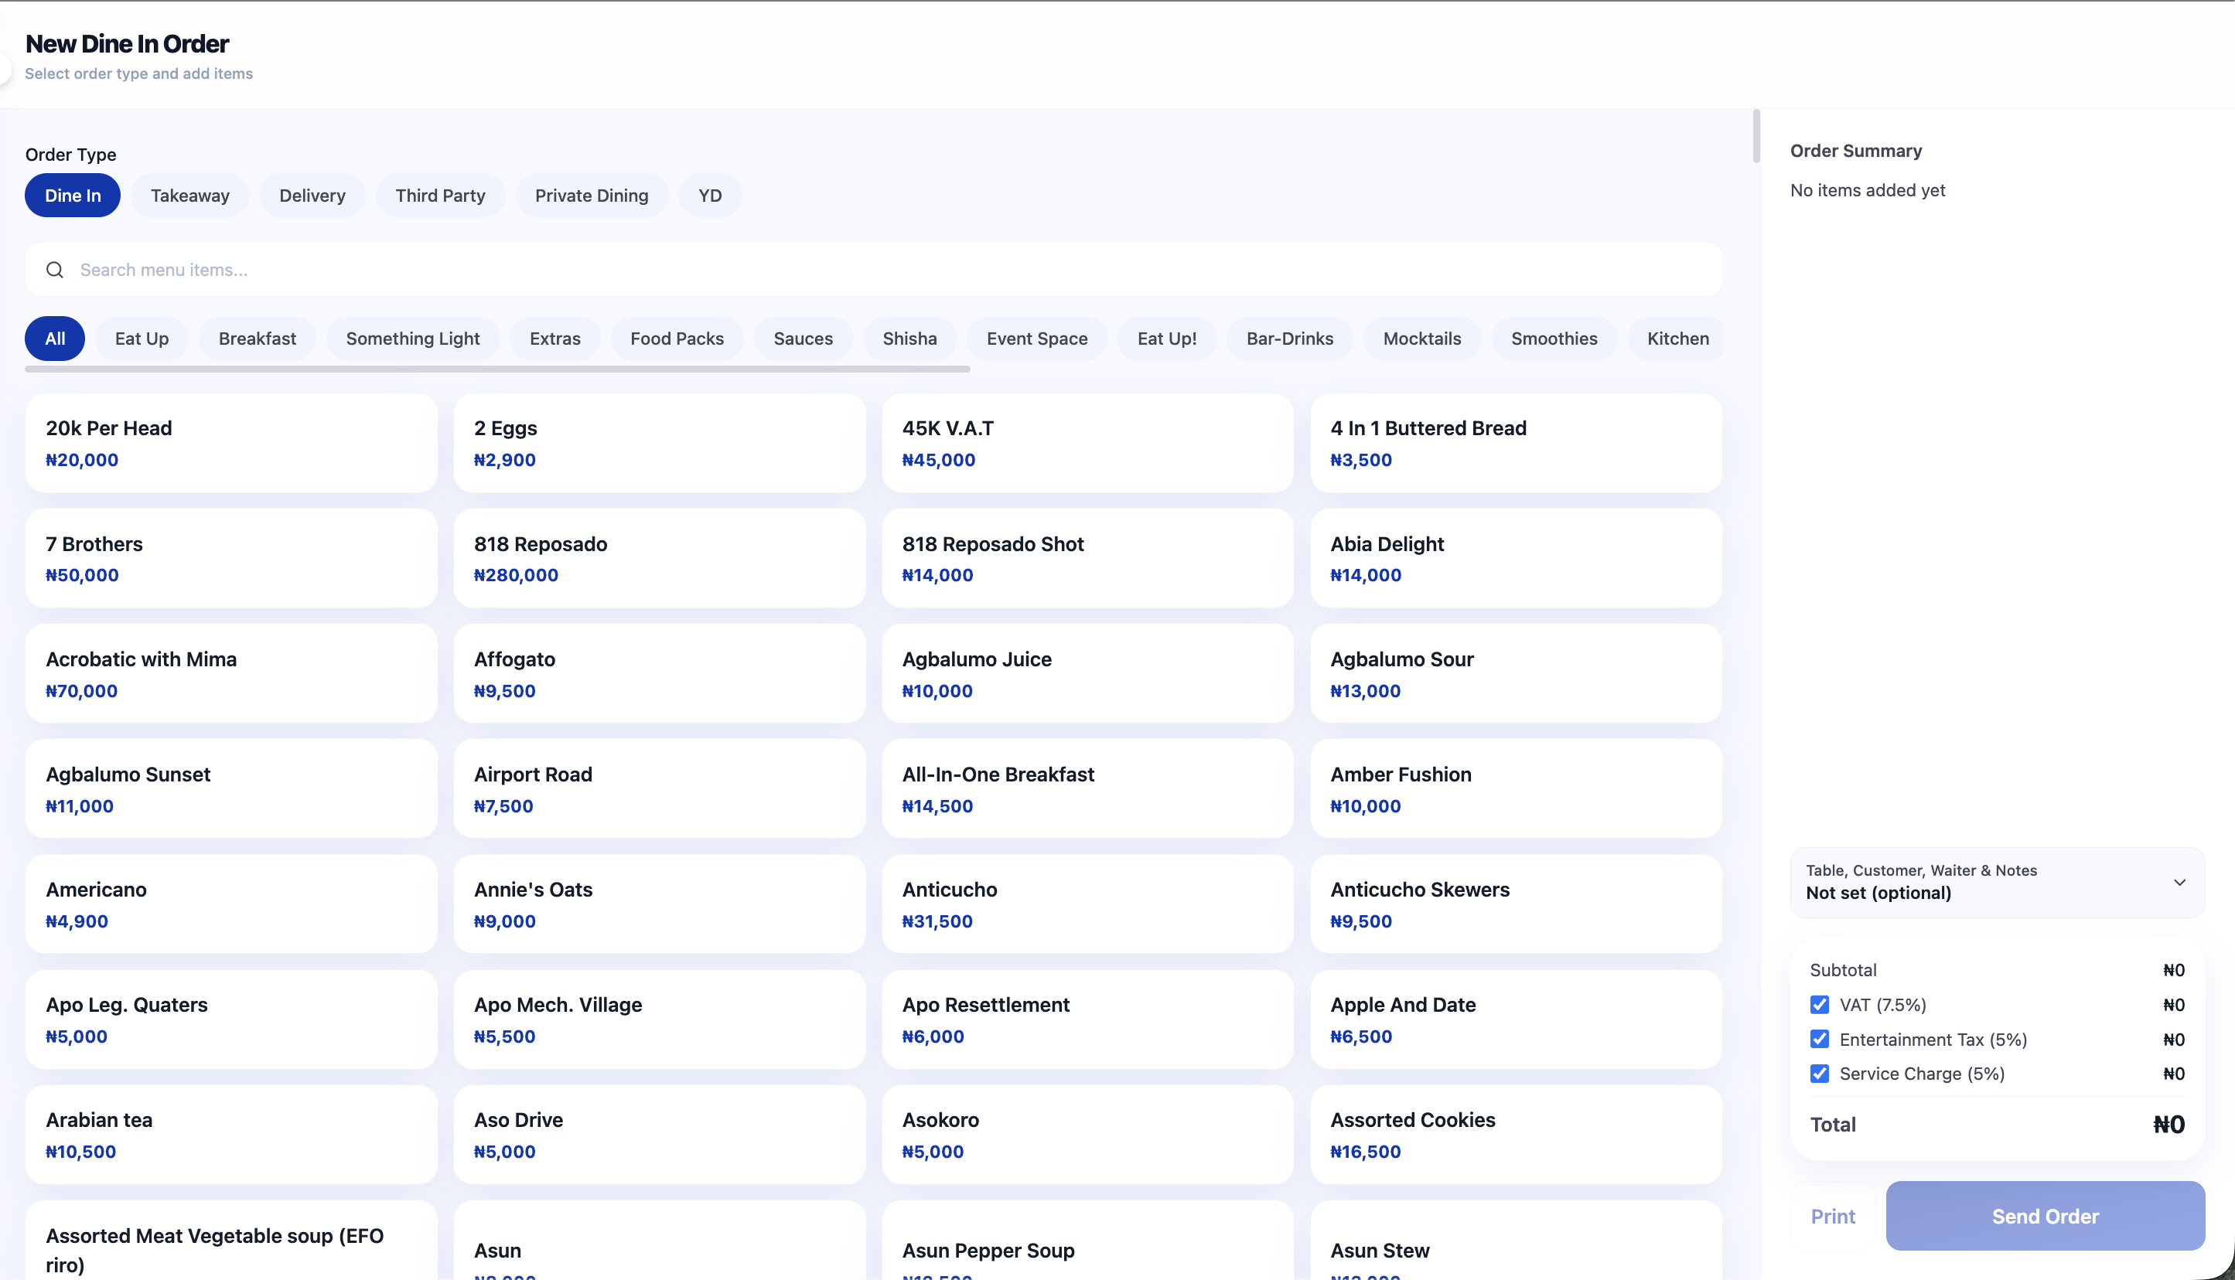Viewport: 2235px width, 1280px height.
Task: Open the Mocktails category
Action: (1422, 339)
